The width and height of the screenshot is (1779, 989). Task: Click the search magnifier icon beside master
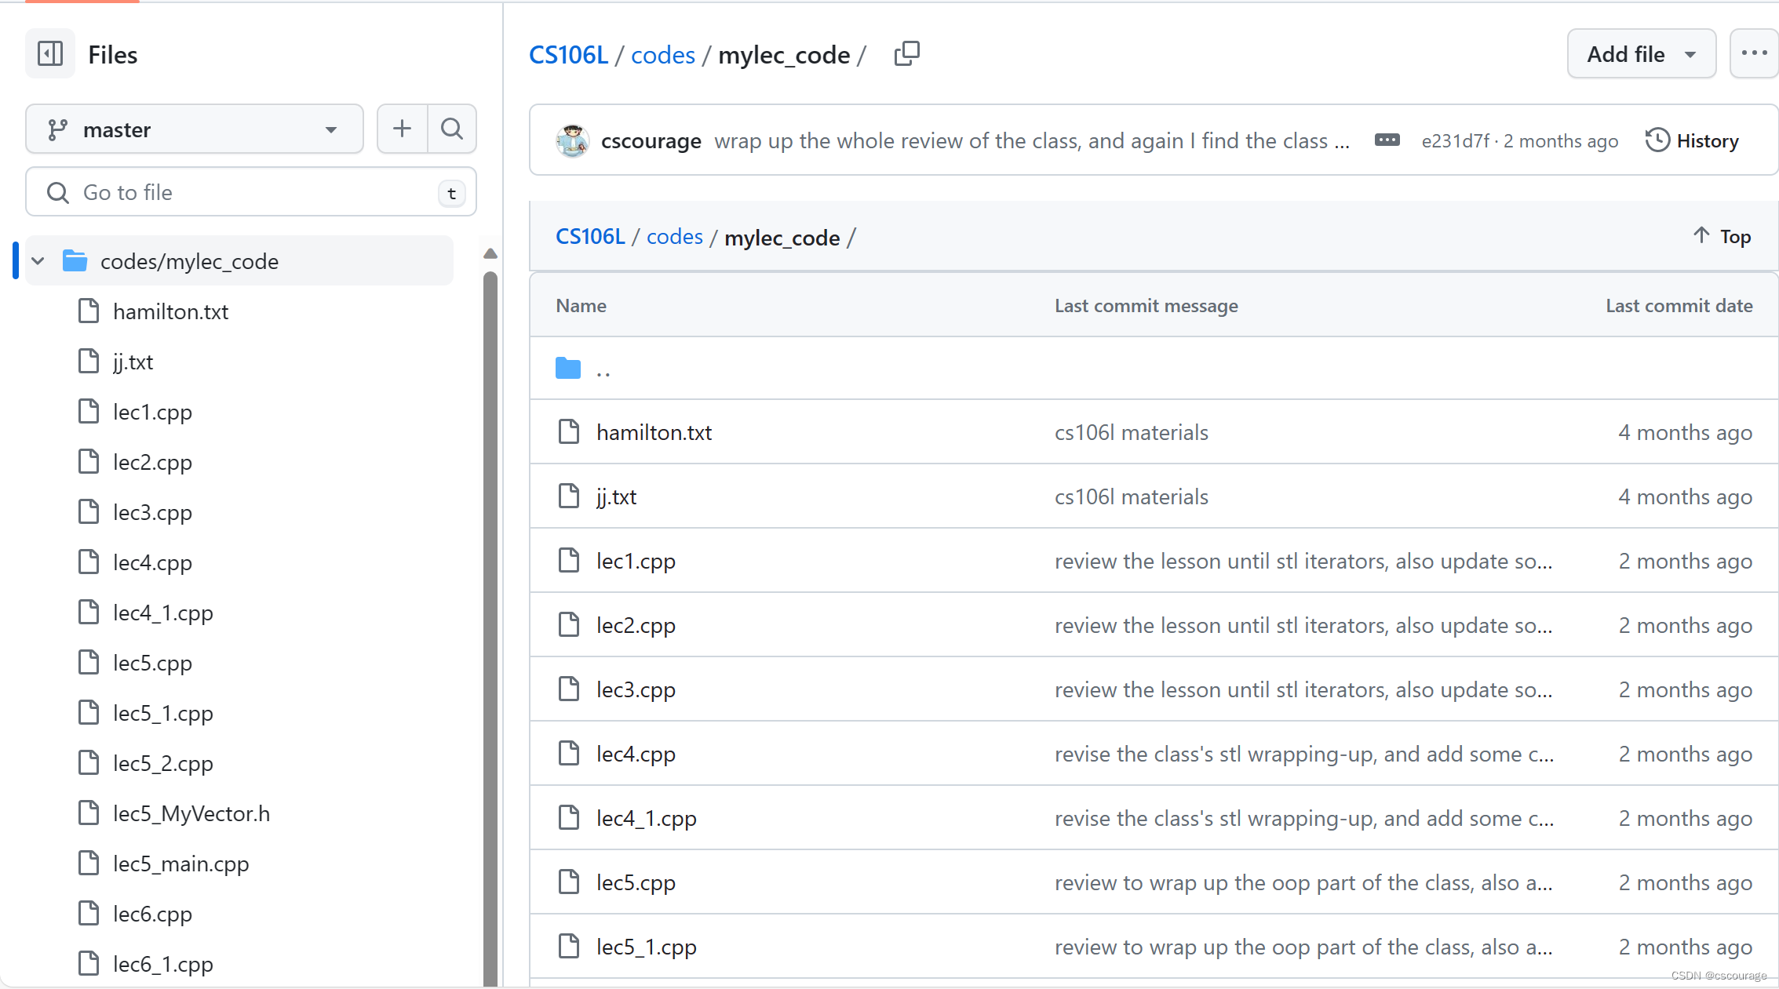(452, 129)
